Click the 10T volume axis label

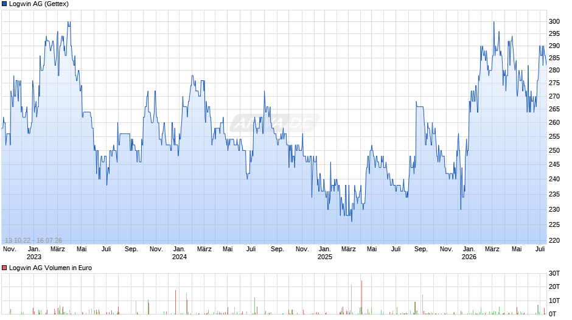(x=554, y=301)
